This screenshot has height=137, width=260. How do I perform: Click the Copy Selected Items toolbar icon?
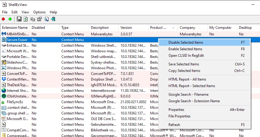coord(33,19)
